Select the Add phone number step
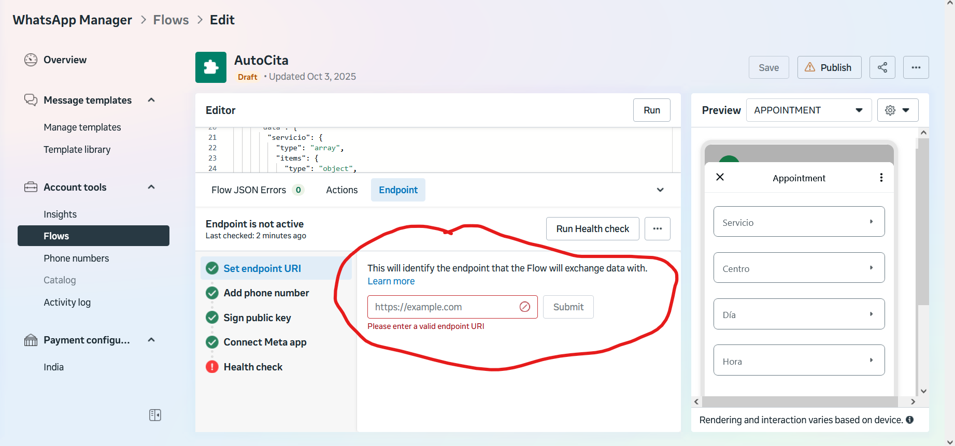 pos(276,293)
